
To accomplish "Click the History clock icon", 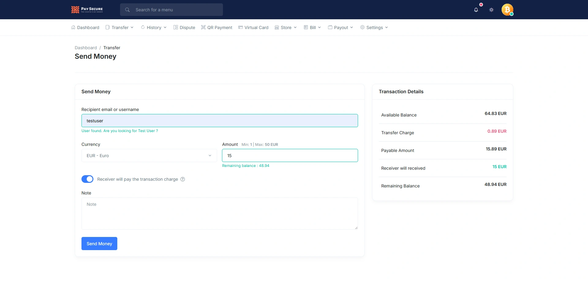I will tap(143, 27).
